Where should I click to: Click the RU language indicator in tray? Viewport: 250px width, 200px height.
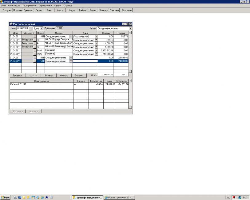click(x=228, y=197)
